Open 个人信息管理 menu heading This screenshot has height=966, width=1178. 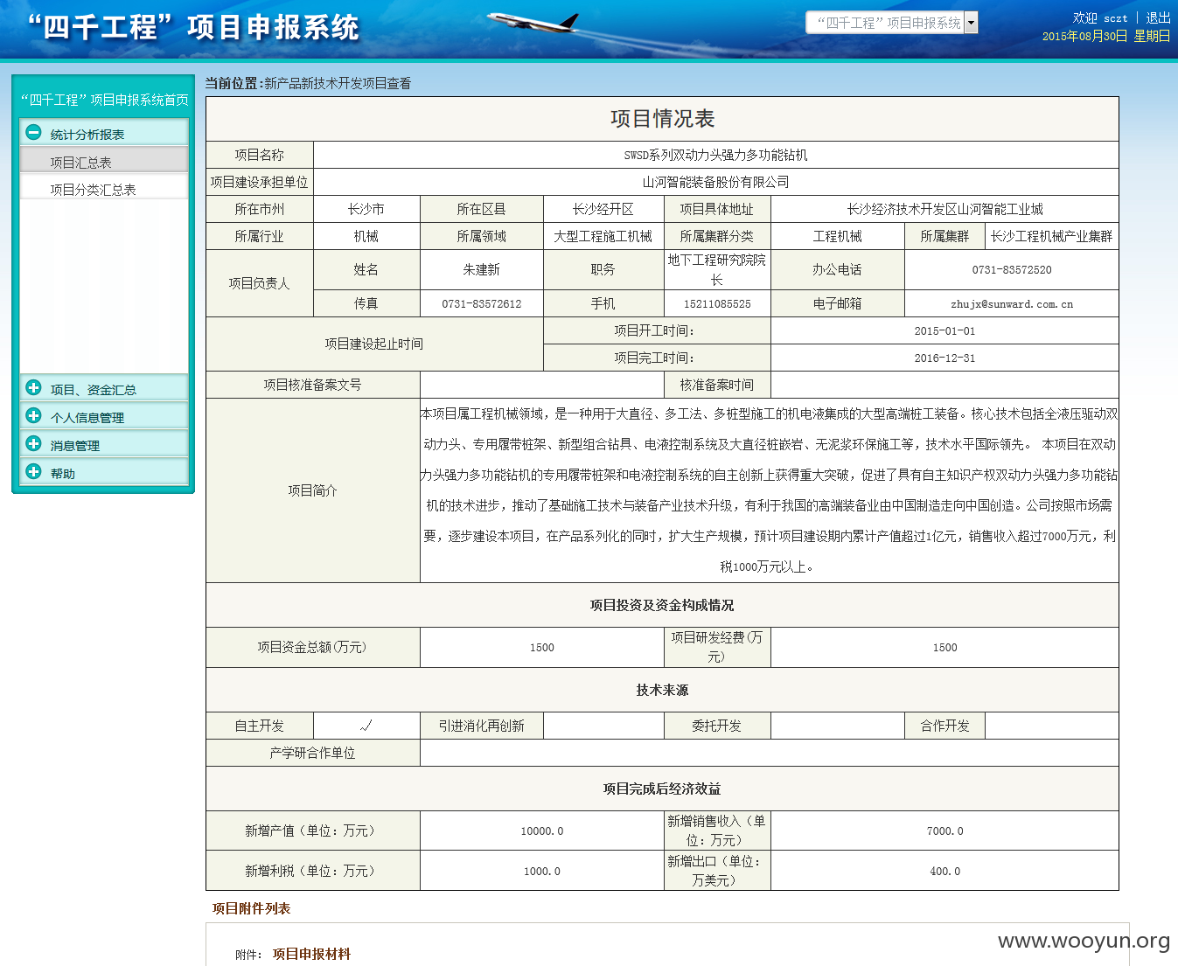pyautogui.click(x=104, y=417)
